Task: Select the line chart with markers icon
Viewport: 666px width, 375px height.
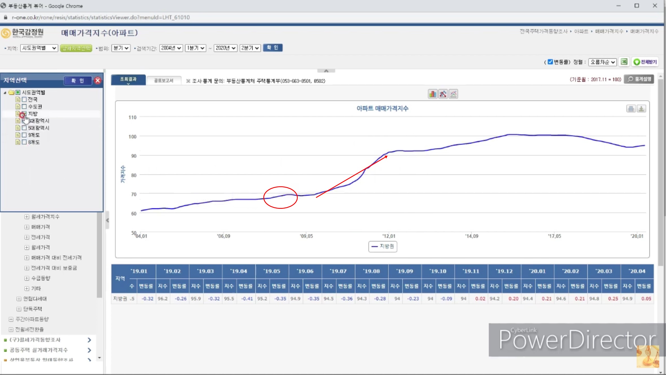Action: [x=443, y=94]
